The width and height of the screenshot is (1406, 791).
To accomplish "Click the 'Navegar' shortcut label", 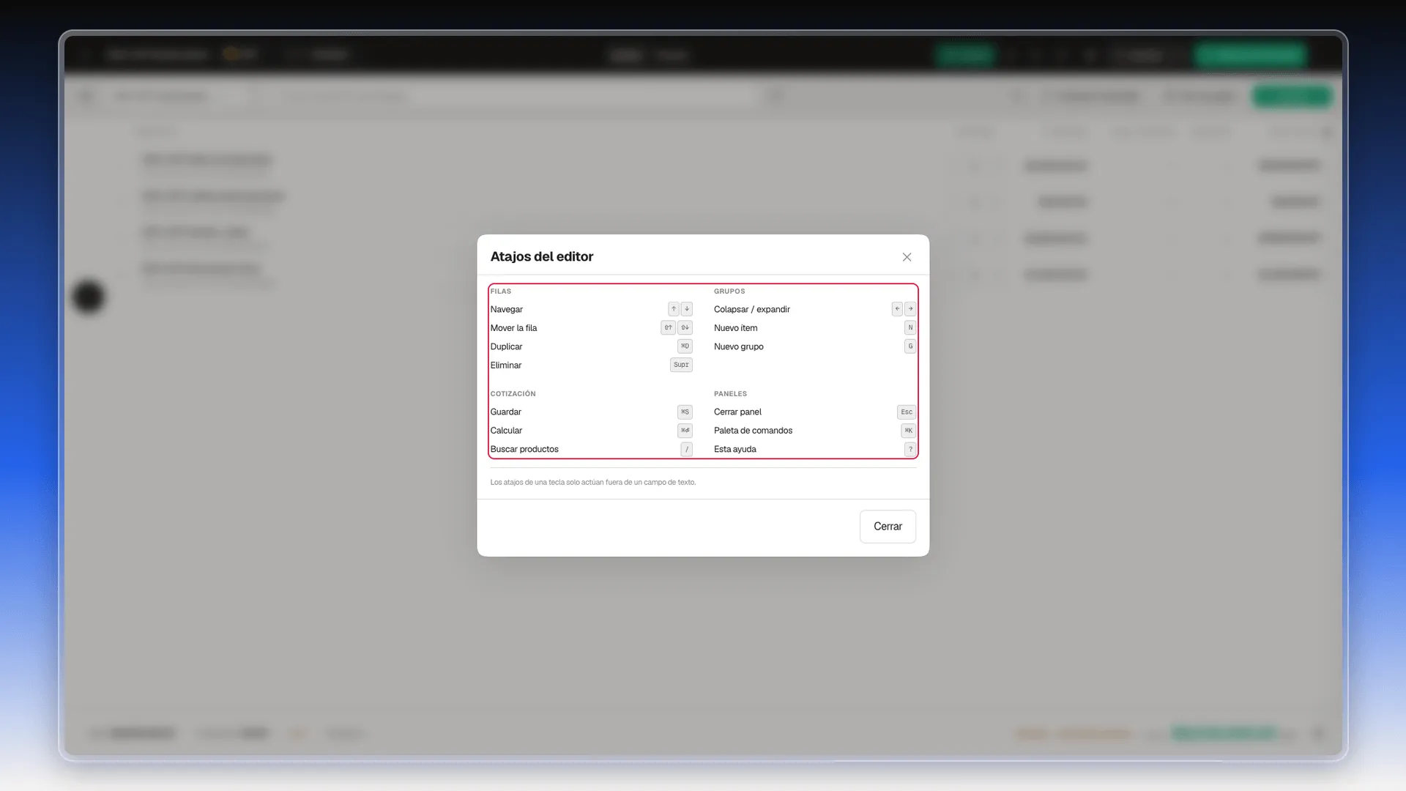I will tap(507, 310).
